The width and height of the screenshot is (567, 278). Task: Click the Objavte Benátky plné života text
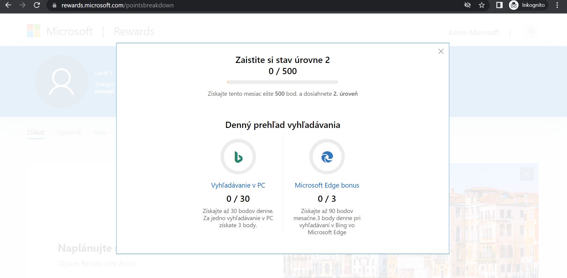[x=97, y=264]
